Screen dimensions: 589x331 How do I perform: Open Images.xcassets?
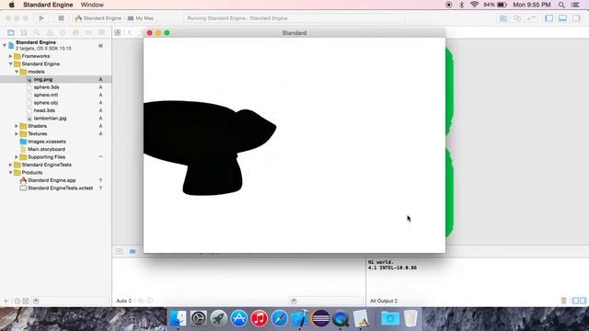[x=47, y=142]
